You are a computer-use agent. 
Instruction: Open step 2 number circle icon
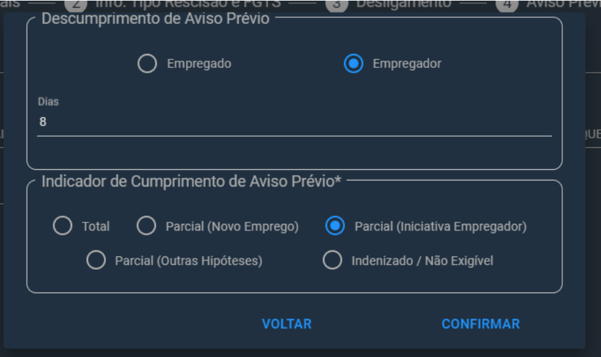(76, 5)
